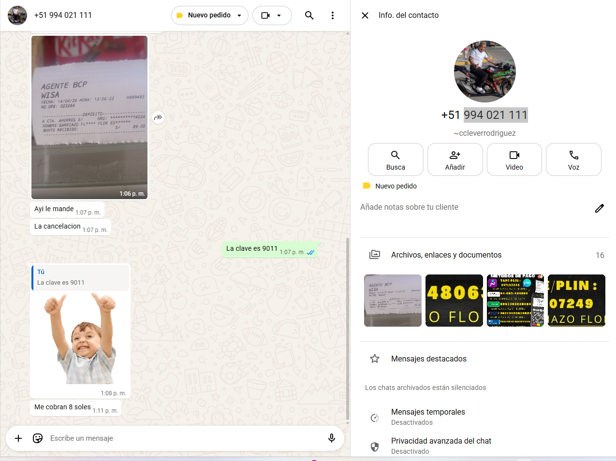Open Archivos, enlaces y documentos section
The width and height of the screenshot is (616, 461).
pos(446,255)
